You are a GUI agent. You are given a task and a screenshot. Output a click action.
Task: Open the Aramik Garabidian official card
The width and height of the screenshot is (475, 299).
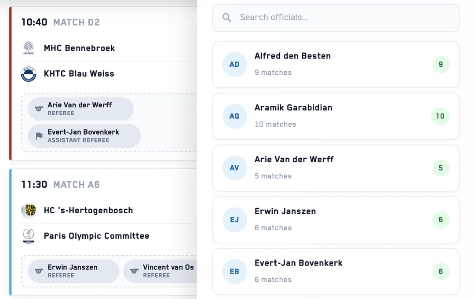click(336, 117)
